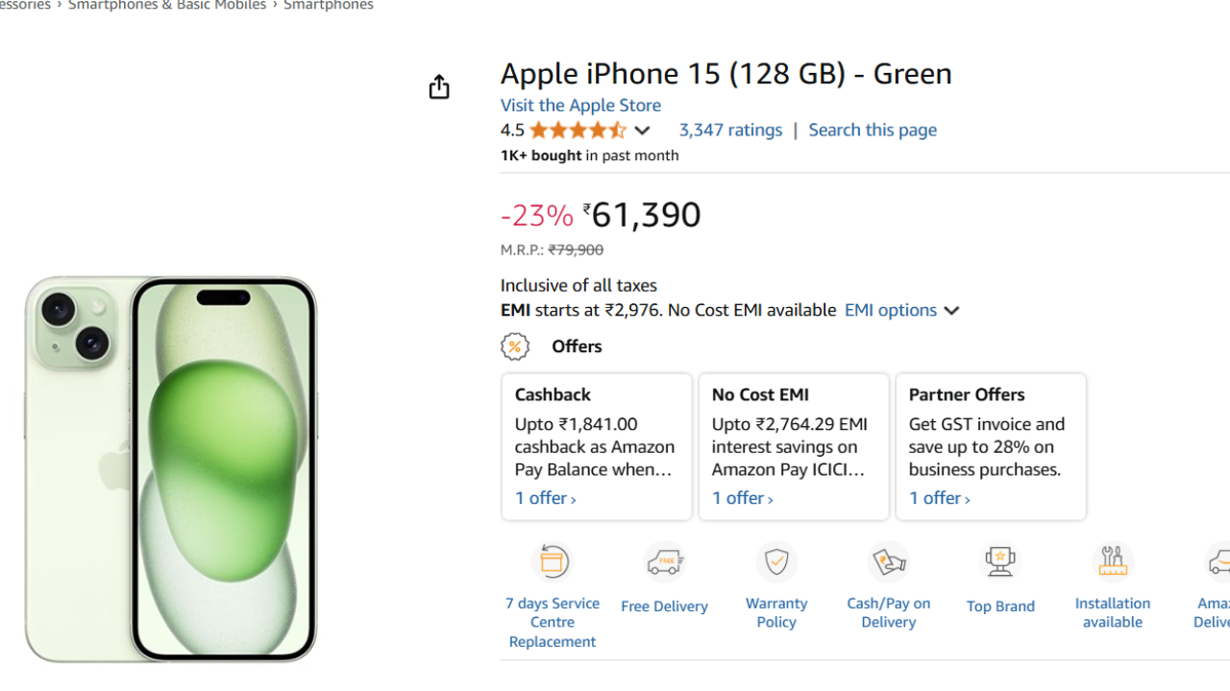Open Smartphones & Basic Mobiles breadcrumb
Screen dimensions: 1230x691
click(x=167, y=6)
